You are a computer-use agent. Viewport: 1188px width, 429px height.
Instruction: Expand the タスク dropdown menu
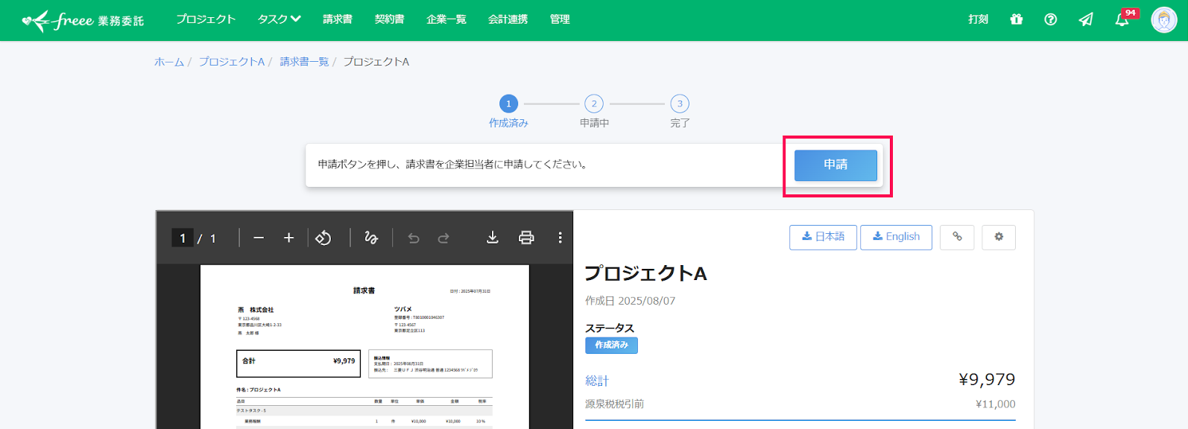(279, 19)
